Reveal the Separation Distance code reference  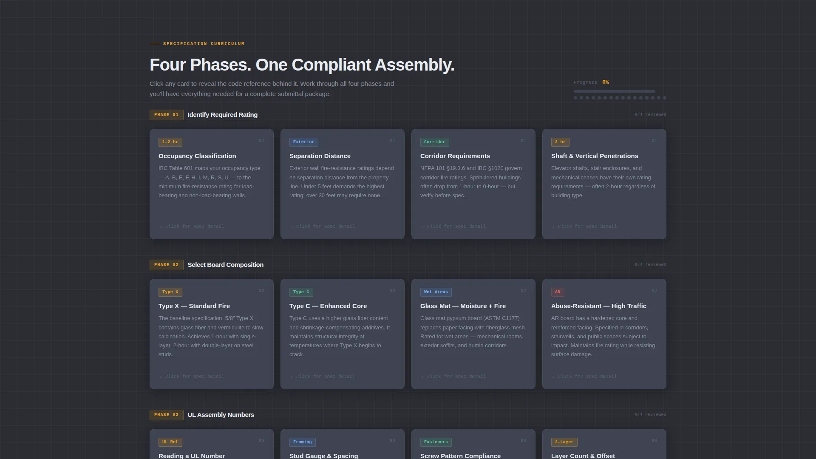[342, 184]
